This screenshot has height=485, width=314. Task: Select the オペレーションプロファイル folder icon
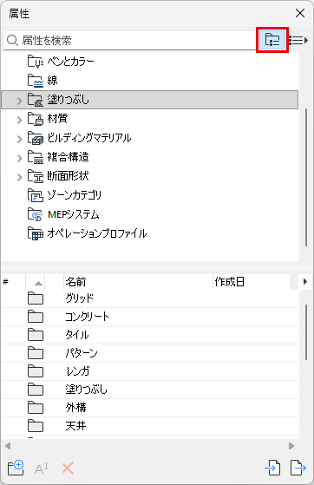pos(36,233)
